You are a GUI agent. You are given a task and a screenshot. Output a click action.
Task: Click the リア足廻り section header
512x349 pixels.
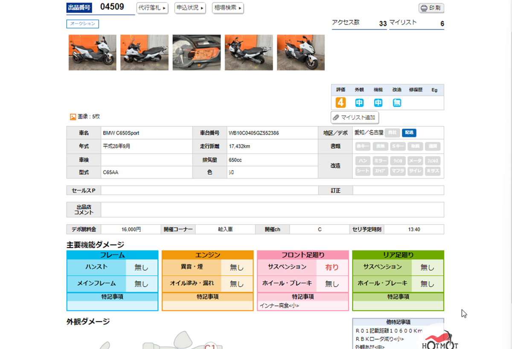tap(398, 255)
